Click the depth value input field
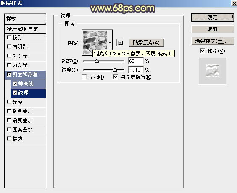 [136, 70]
